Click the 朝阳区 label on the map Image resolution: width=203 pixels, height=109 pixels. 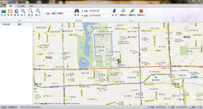187,37
